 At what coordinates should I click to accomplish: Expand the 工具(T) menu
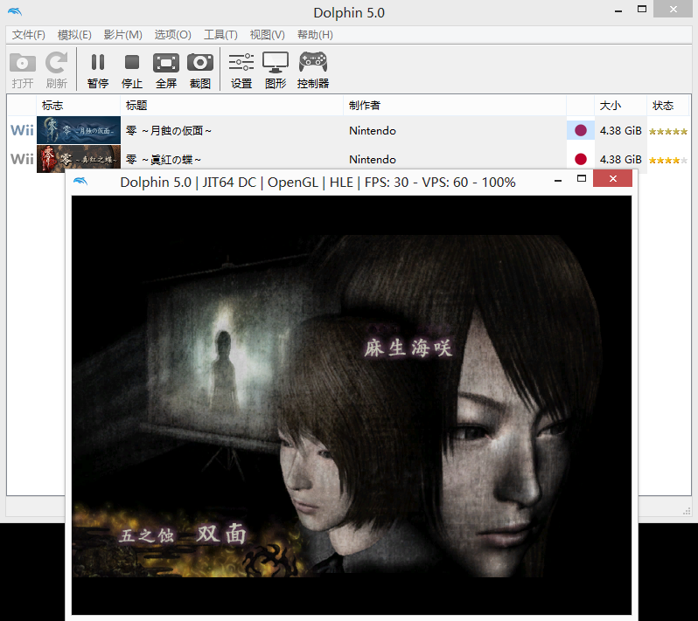click(x=220, y=35)
